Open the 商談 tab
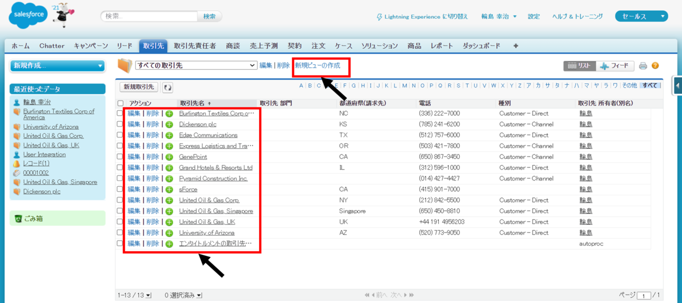The image size is (682, 303). pyautogui.click(x=232, y=46)
